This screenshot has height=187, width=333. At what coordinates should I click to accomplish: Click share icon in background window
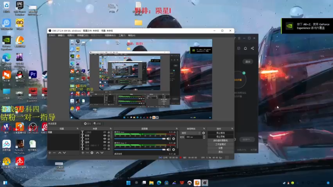click(x=252, y=48)
